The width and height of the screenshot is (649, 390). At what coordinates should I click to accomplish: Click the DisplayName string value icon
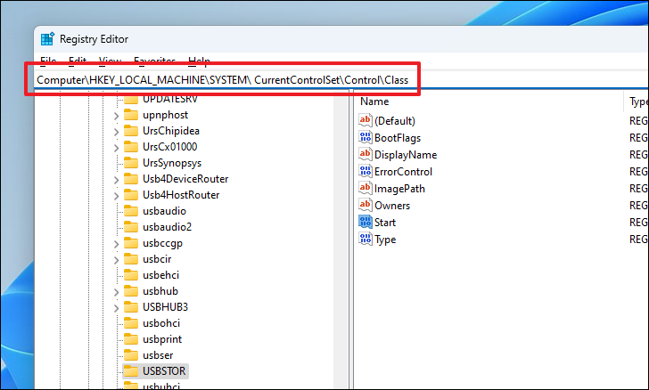(x=366, y=154)
